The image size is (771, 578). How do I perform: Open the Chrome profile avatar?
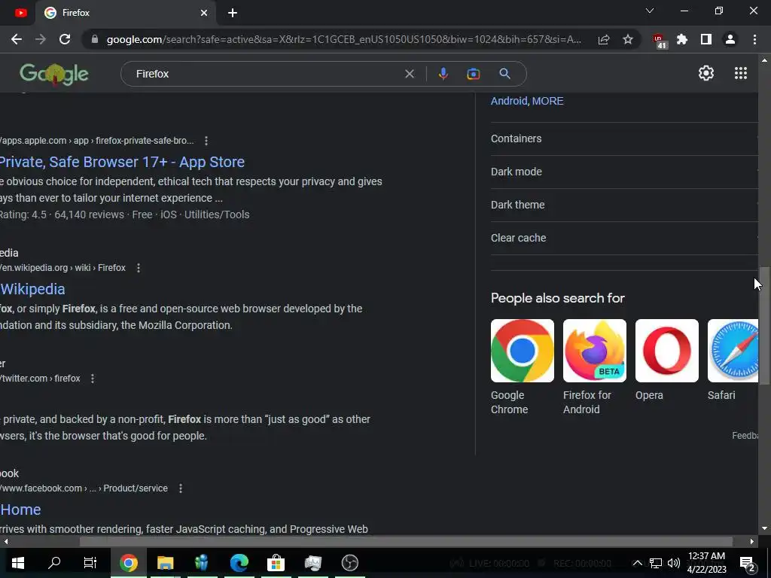coord(730,39)
